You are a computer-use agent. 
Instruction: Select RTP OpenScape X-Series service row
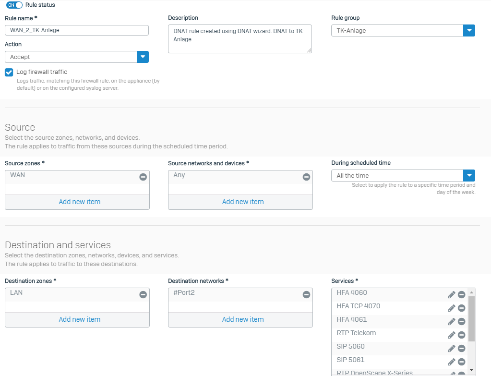400,373
